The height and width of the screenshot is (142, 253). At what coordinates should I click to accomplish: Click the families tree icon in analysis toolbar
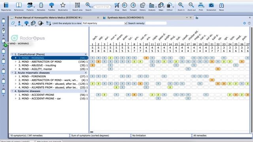pyautogui.click(x=26, y=23)
